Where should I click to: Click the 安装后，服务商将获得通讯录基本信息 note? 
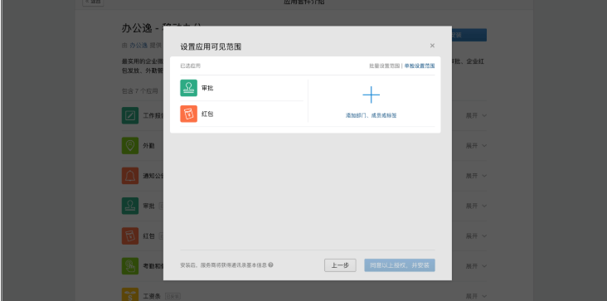(x=224, y=265)
